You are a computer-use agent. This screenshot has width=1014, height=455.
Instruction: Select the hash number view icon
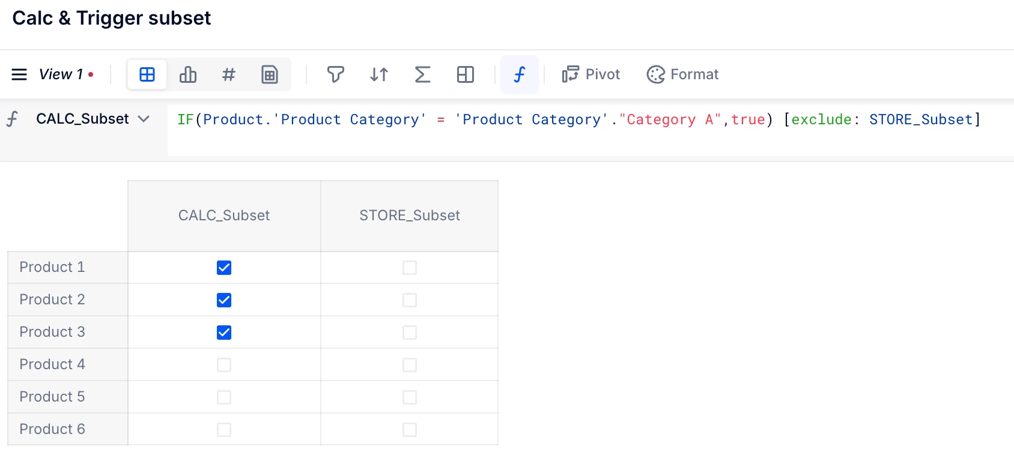coord(228,74)
